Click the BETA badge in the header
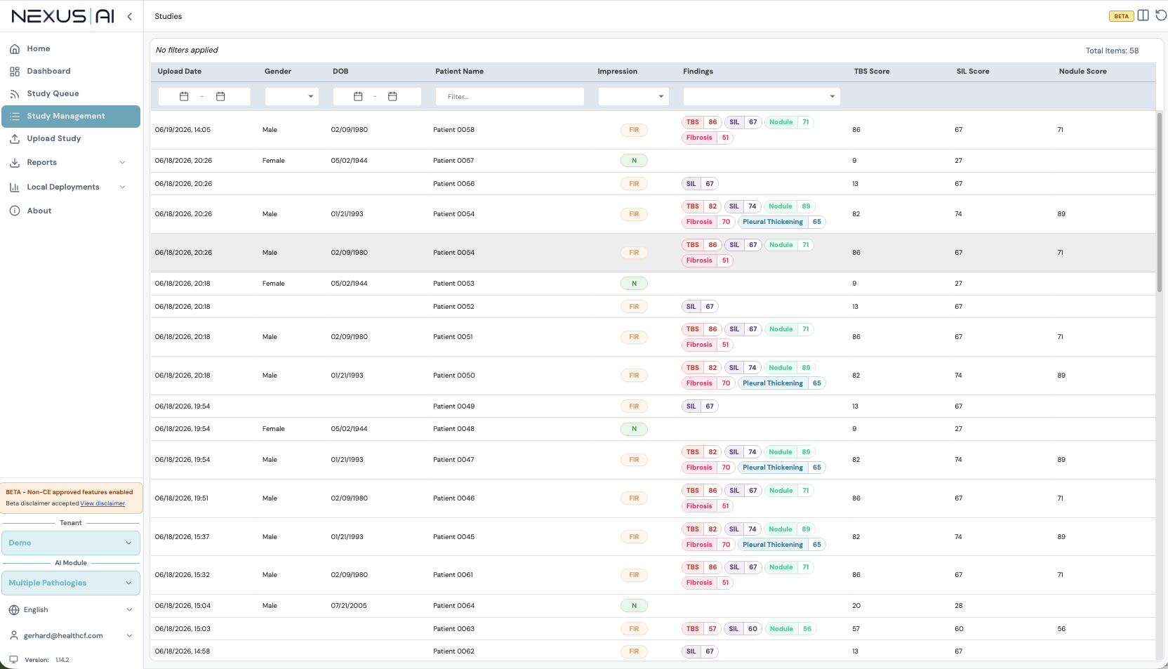 point(1122,16)
